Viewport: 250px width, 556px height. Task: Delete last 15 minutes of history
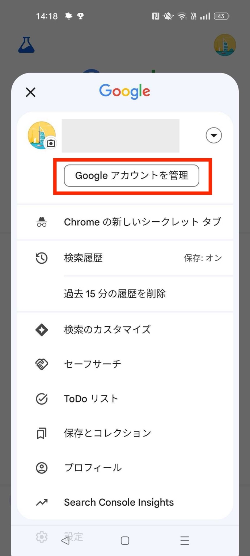pos(115,293)
